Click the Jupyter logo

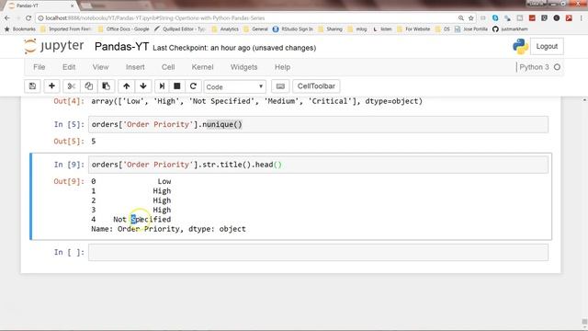pyautogui.click(x=53, y=46)
